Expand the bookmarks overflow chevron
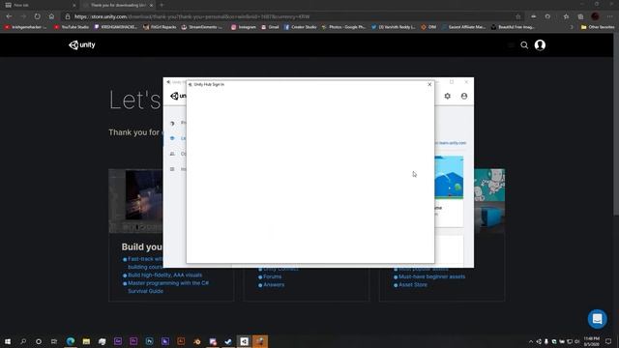 572,27
